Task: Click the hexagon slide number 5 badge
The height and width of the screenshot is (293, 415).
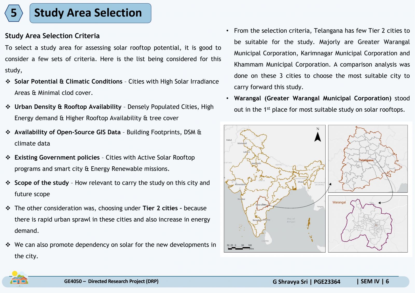Action: (14, 13)
